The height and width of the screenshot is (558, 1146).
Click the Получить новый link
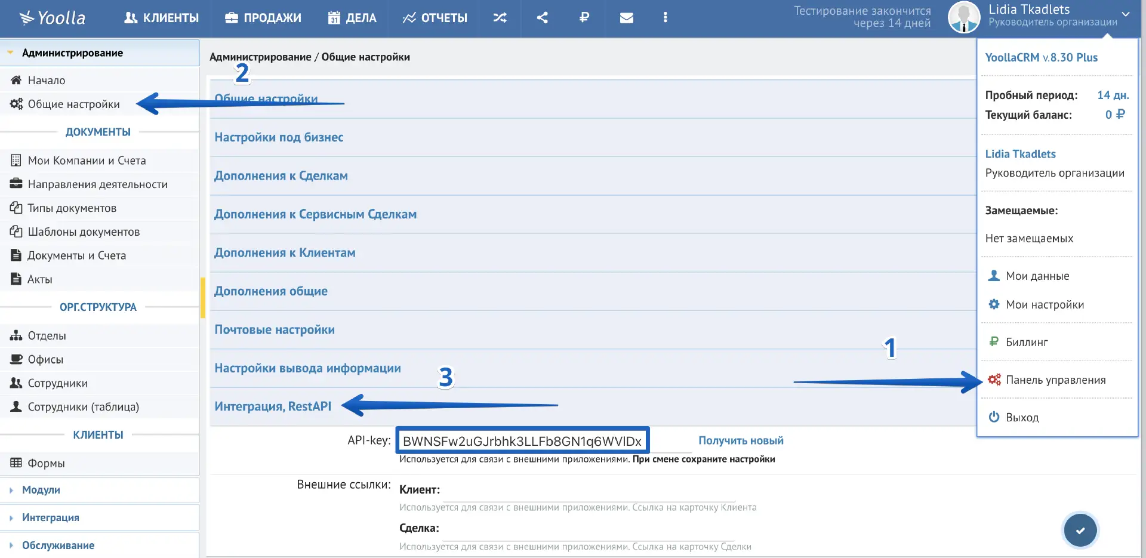(x=740, y=440)
